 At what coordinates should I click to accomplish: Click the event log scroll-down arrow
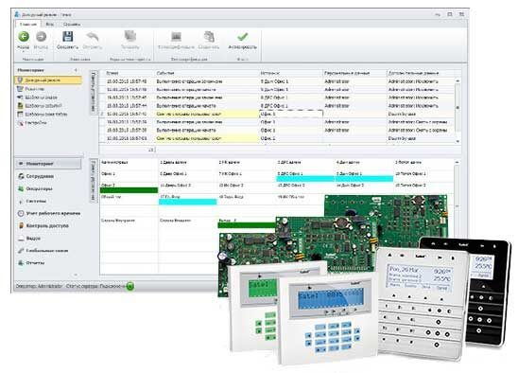[x=458, y=141]
